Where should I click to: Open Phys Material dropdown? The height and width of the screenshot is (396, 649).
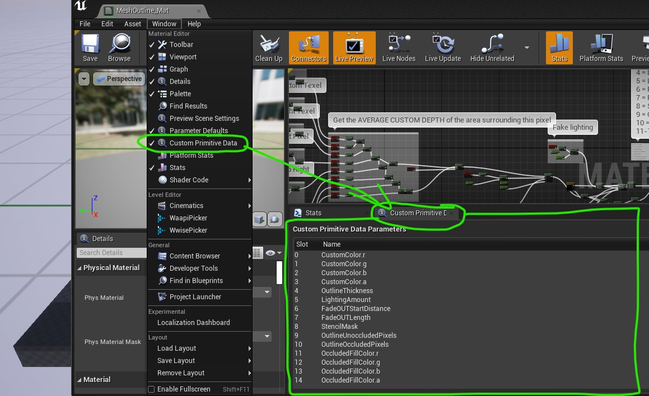pos(267,292)
